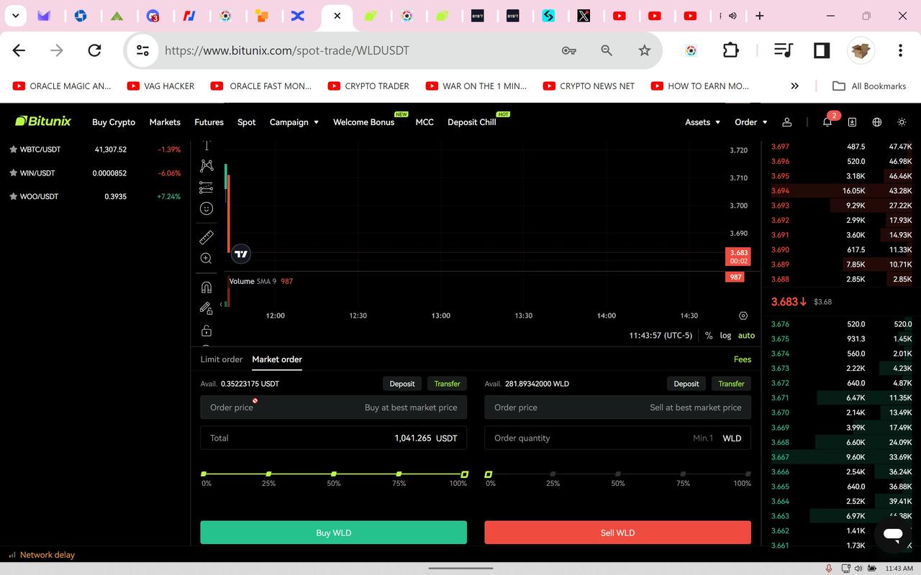Switch to Limit order tab
Screen dimensions: 921x575
click(222, 359)
